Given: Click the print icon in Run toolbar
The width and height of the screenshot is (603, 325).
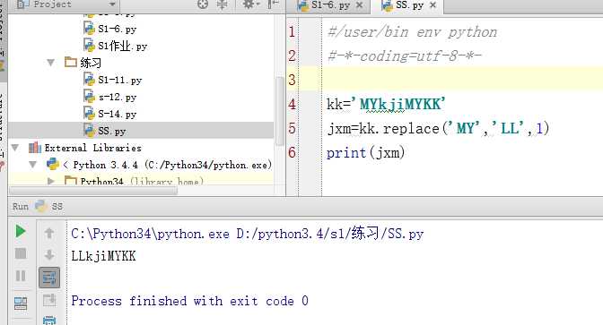Looking at the screenshot, I should click(x=49, y=321).
